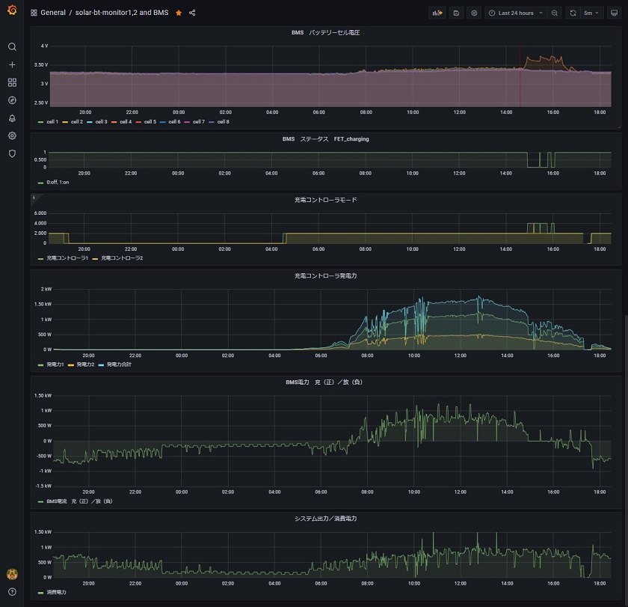Image resolution: width=628 pixels, height=607 pixels.
Task: Open the Grafana home logo
Action: 12,10
